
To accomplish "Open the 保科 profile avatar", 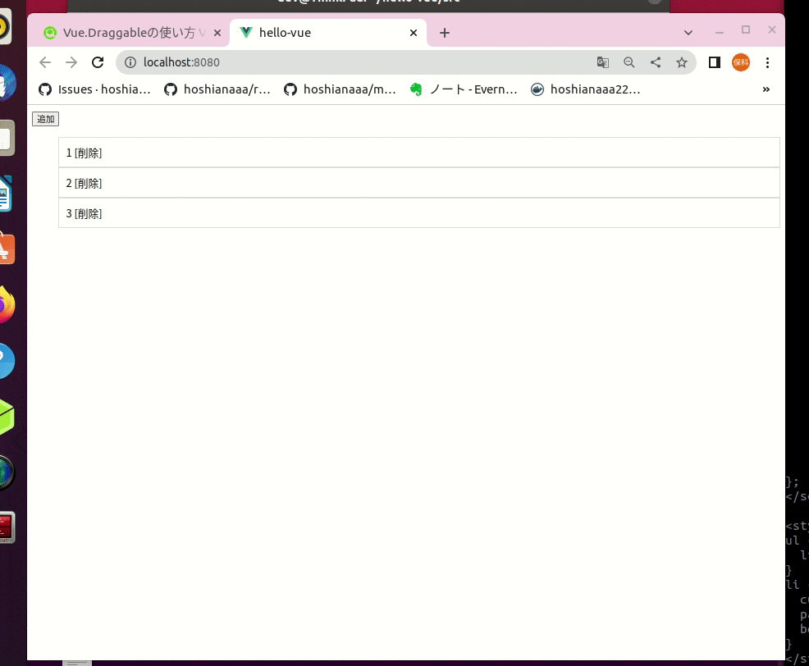I will pos(740,62).
